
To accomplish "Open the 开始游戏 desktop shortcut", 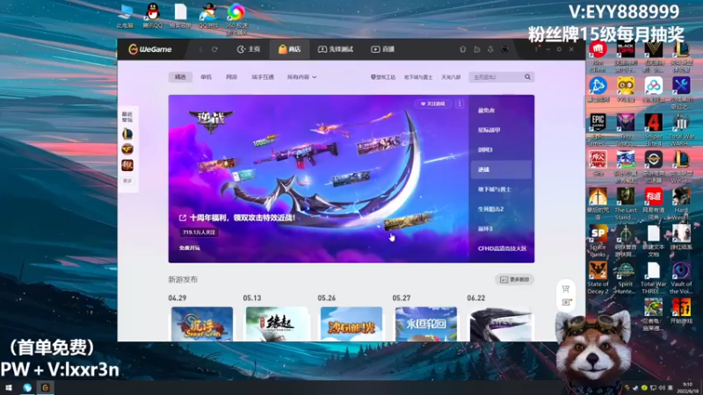I will 681,312.
